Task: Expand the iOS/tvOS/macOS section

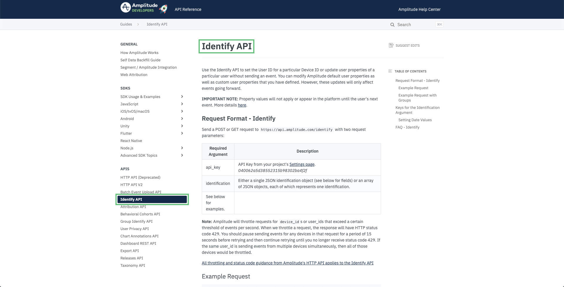Action: pyautogui.click(x=182, y=111)
